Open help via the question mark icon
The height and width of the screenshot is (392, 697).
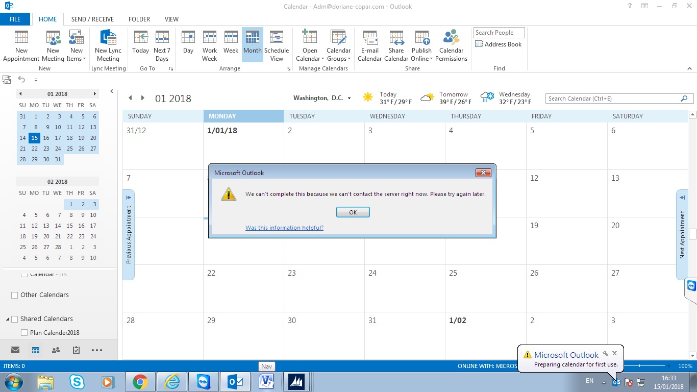[x=631, y=6]
